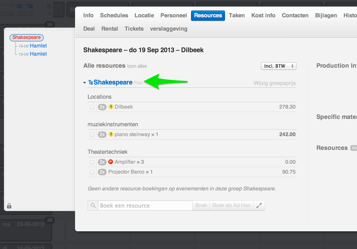This screenshot has height=249, width=357.
Task: Click the expand arrows icon next to Boek als Ad Hoc
Action: (259, 205)
